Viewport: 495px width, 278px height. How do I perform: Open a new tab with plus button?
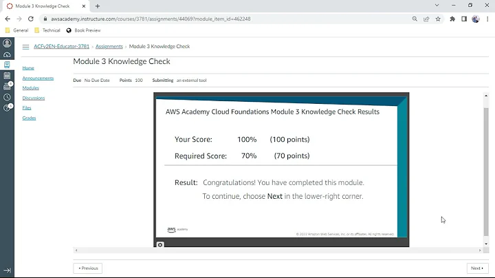(x=98, y=6)
